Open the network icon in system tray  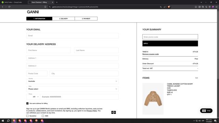tap(197, 121)
